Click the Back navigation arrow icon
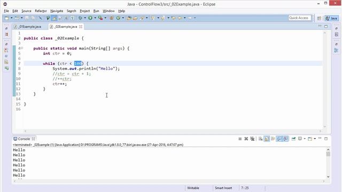The image size is (342, 192). click(180, 18)
